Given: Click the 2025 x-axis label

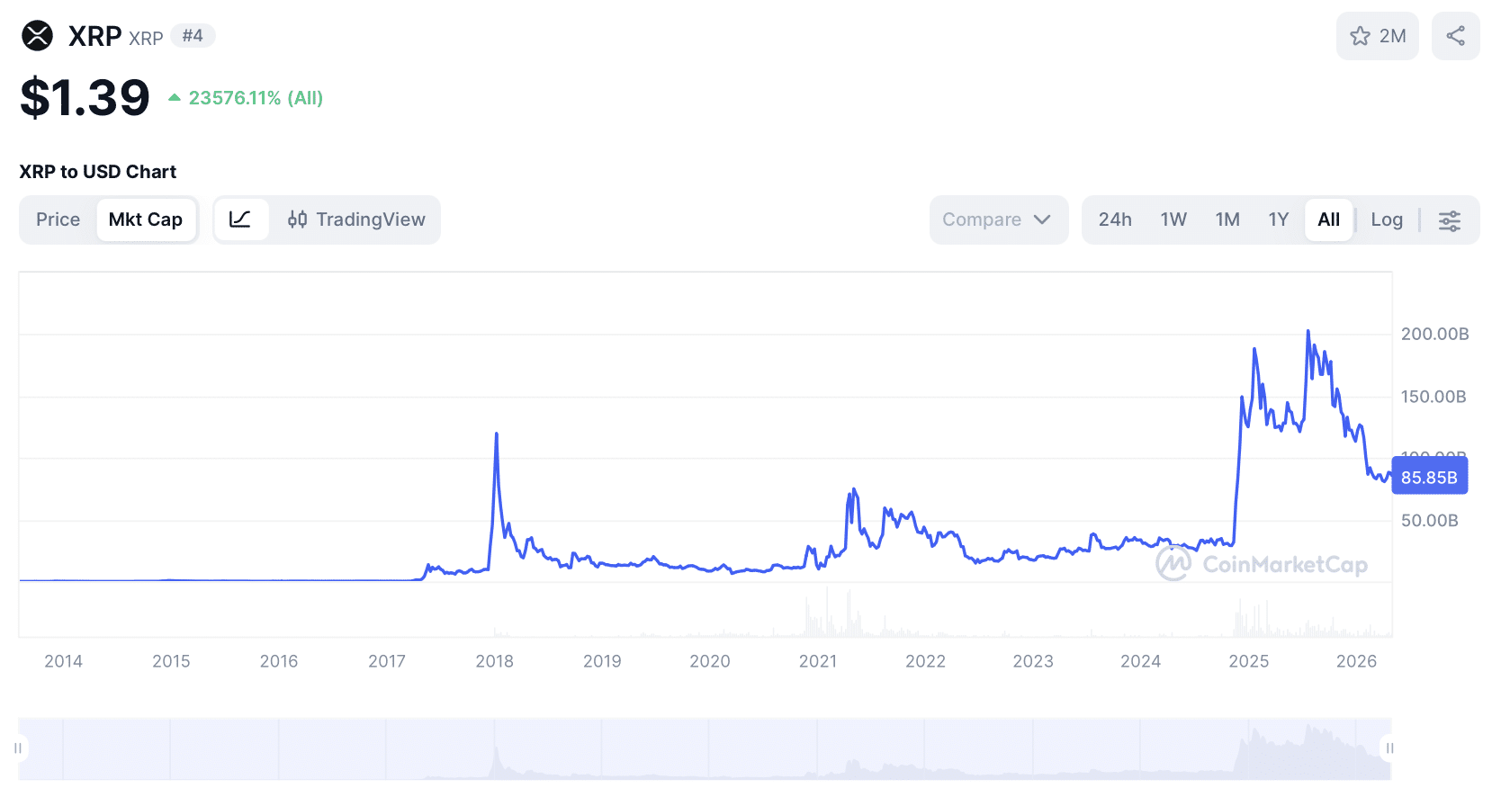Looking at the screenshot, I should pyautogui.click(x=1248, y=661).
